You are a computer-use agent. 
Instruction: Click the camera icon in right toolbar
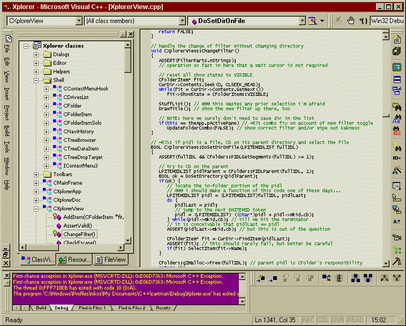[x=397, y=237]
